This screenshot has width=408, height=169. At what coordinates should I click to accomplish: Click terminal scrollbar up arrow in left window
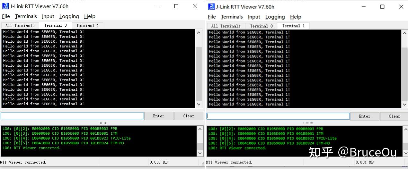click(x=199, y=32)
